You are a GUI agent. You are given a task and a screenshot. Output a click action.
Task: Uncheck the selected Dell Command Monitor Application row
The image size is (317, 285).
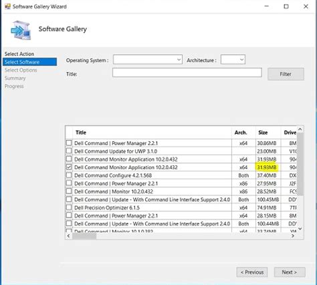(69, 167)
